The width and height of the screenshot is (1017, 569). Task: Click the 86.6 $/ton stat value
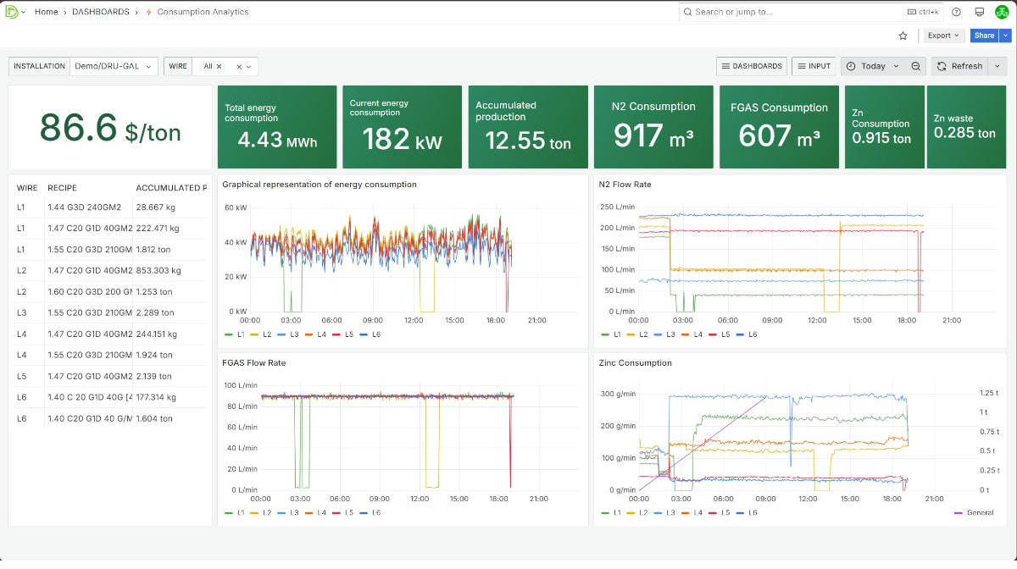pos(110,129)
